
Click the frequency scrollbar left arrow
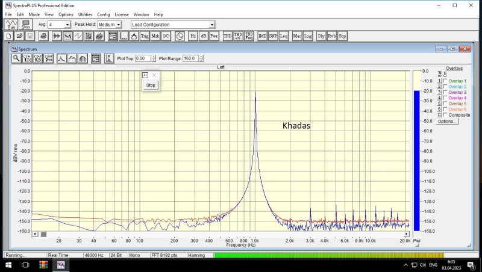pos(35,234)
